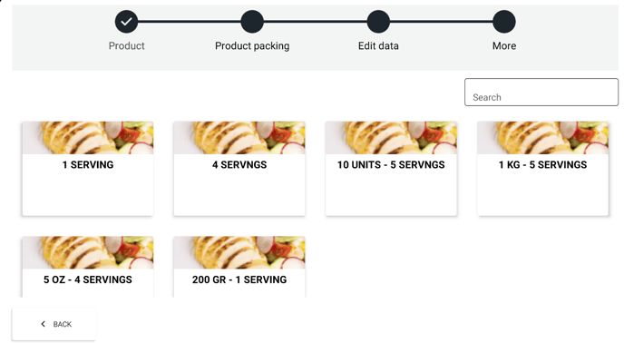
Task: Click the Product step label
Action: point(126,45)
